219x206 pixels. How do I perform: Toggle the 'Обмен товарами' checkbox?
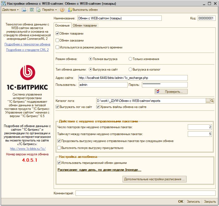pos(57,34)
